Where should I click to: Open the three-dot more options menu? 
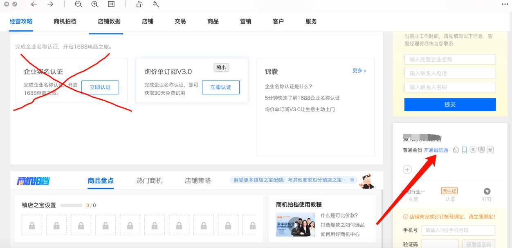pos(505,4)
